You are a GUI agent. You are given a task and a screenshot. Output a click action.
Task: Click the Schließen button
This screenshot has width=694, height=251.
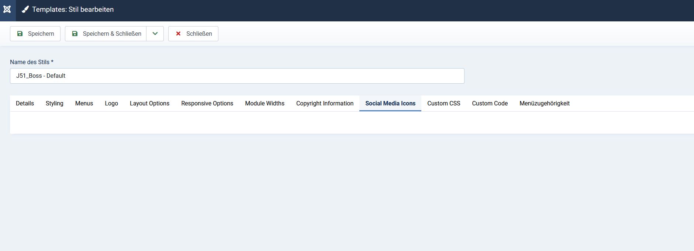click(x=193, y=34)
